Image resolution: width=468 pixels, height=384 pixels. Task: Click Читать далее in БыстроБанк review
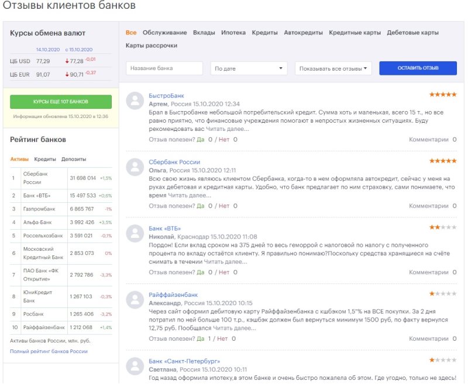pos(228,129)
